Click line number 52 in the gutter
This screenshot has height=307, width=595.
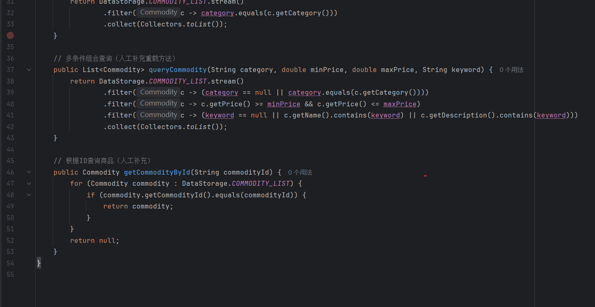10,240
